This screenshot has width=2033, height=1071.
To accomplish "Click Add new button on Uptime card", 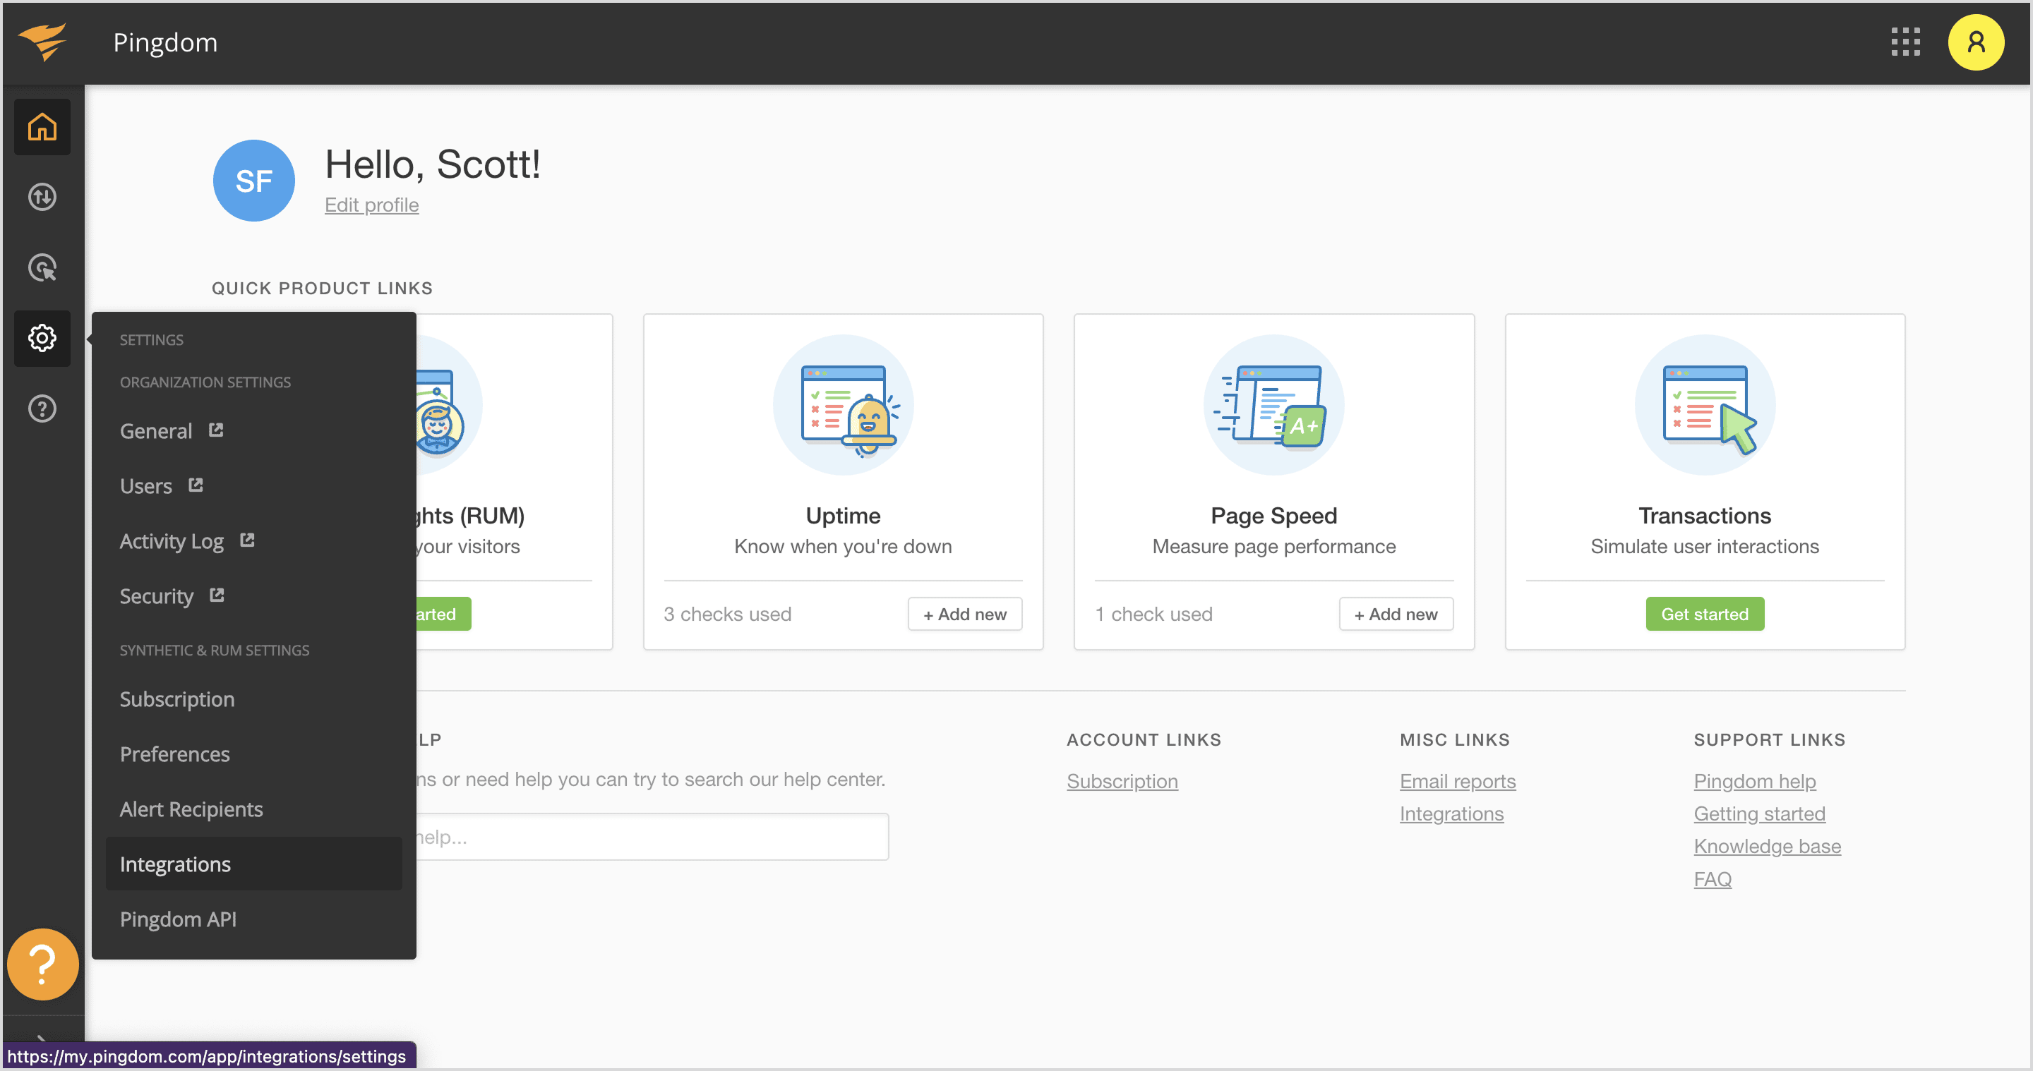I will [x=964, y=614].
